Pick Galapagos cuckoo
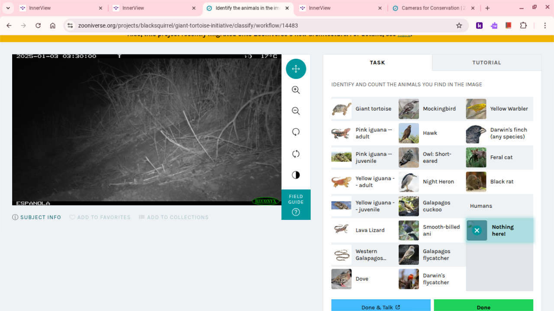 pyautogui.click(x=432, y=206)
